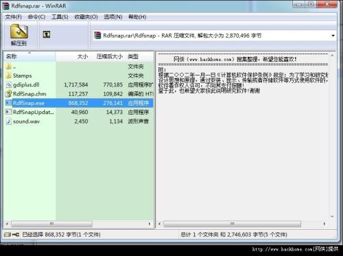343x256 pixels.
Task: Sort by the 名称 column header
Action: pos(29,56)
